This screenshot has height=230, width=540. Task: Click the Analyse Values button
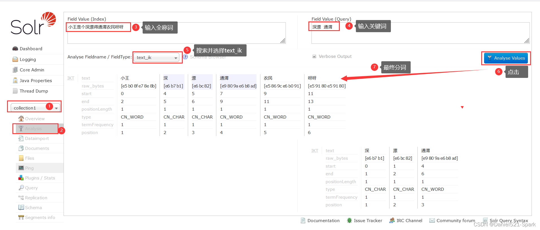[506, 58]
